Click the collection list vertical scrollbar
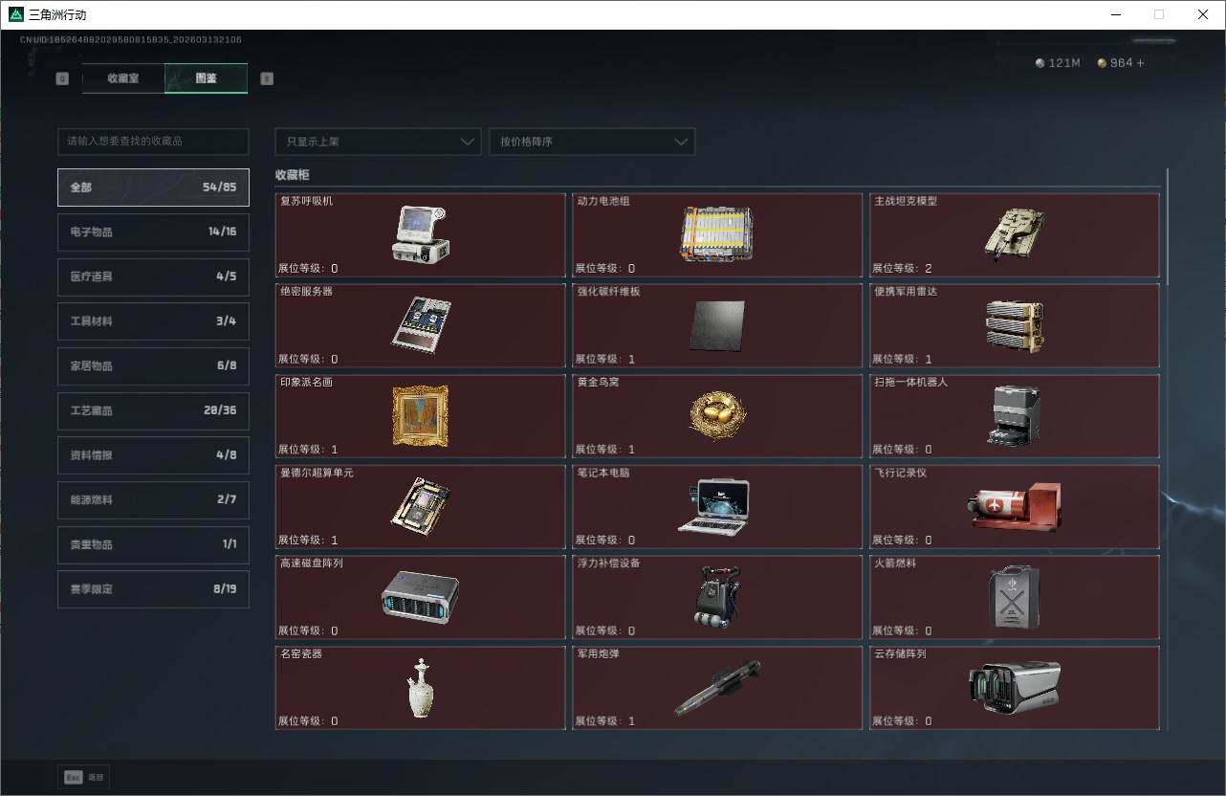Screen dimensions: 1226x796 pos(1167,227)
